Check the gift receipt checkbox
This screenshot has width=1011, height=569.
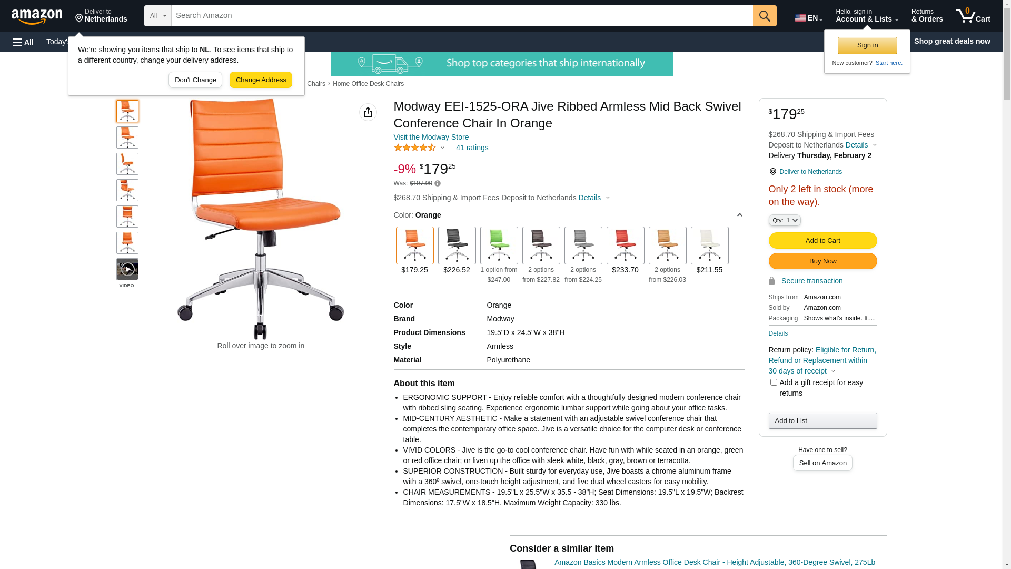[774, 382]
